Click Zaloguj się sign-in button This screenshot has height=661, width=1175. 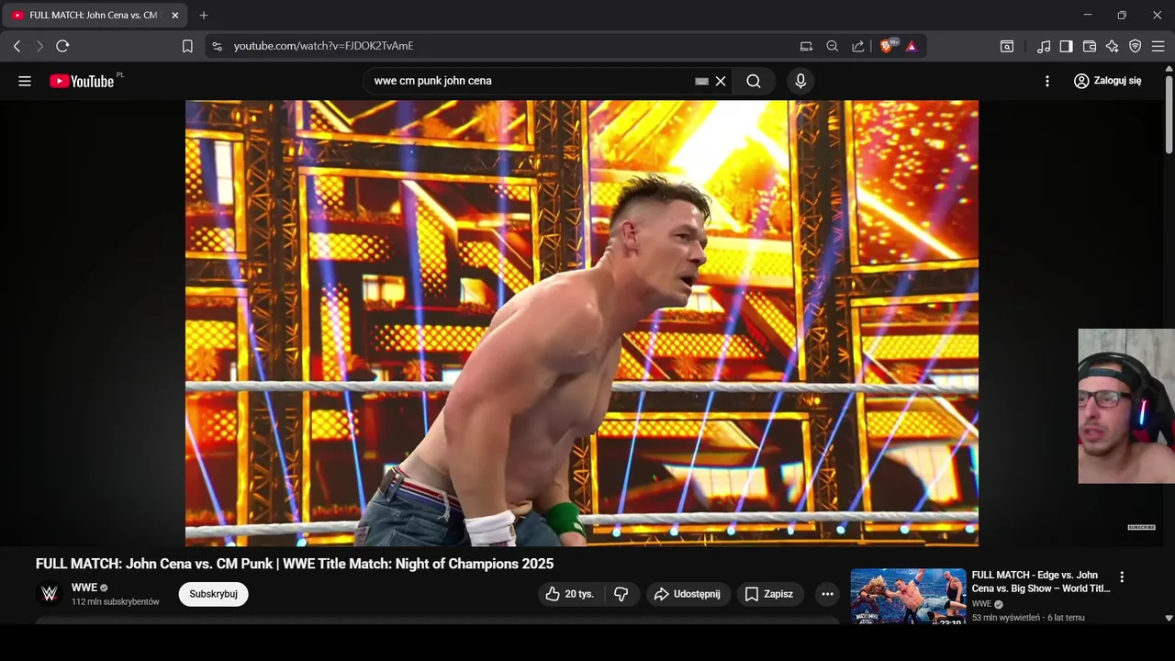coord(1108,81)
